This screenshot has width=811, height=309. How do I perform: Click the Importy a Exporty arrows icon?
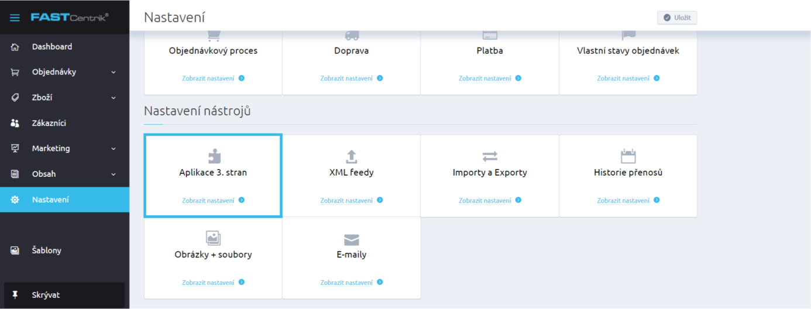(x=490, y=156)
